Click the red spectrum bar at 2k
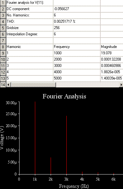The width and height of the screenshot is (123, 189). (x=51, y=166)
